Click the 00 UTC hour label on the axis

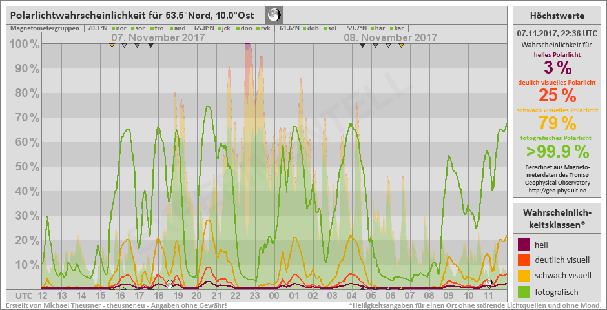(x=274, y=295)
